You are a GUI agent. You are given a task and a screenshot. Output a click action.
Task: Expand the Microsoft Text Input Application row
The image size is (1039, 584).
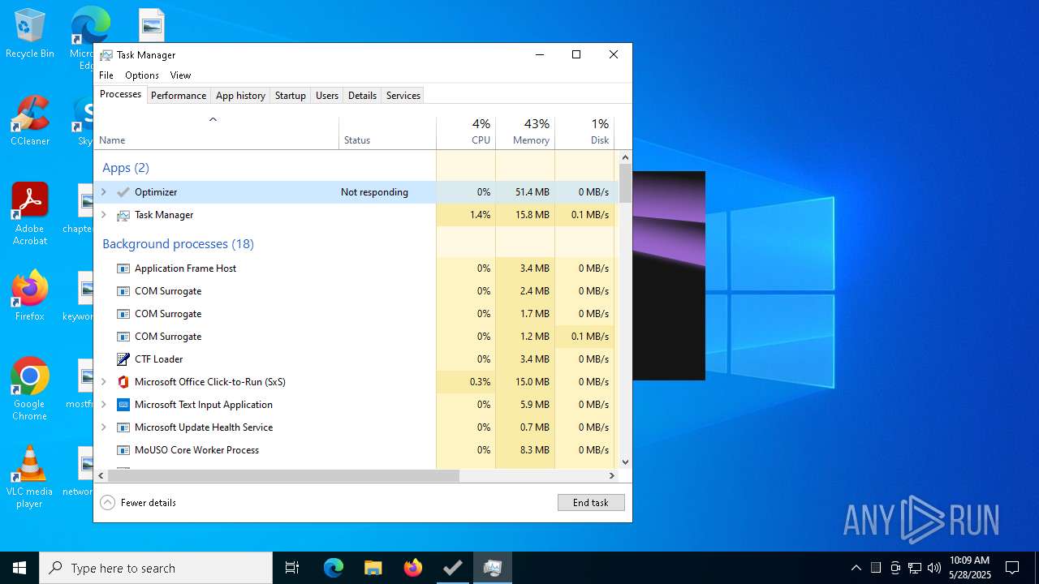103,405
